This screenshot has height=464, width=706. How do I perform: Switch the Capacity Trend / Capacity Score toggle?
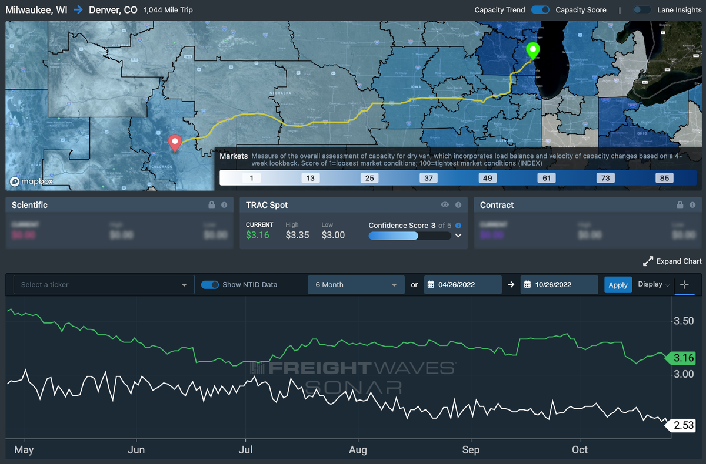[540, 10]
